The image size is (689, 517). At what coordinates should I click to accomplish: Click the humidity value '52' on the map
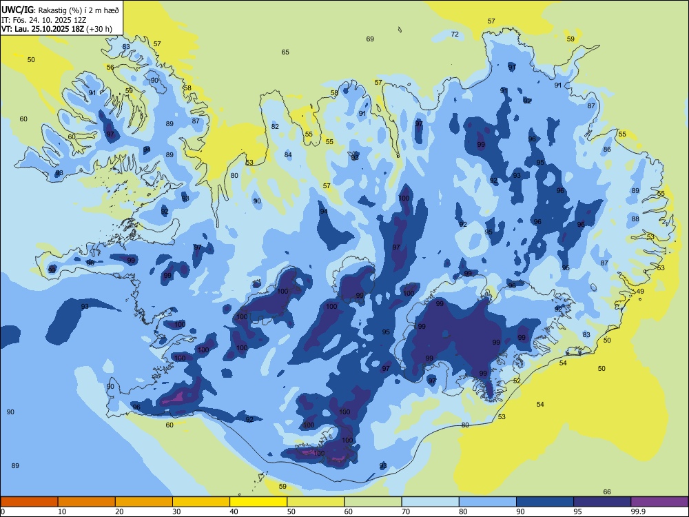pyautogui.click(x=517, y=381)
